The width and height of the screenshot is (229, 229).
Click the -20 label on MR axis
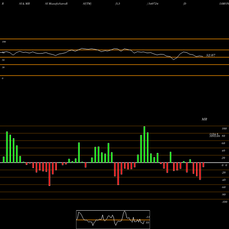pyautogui.click(x=224, y=173)
